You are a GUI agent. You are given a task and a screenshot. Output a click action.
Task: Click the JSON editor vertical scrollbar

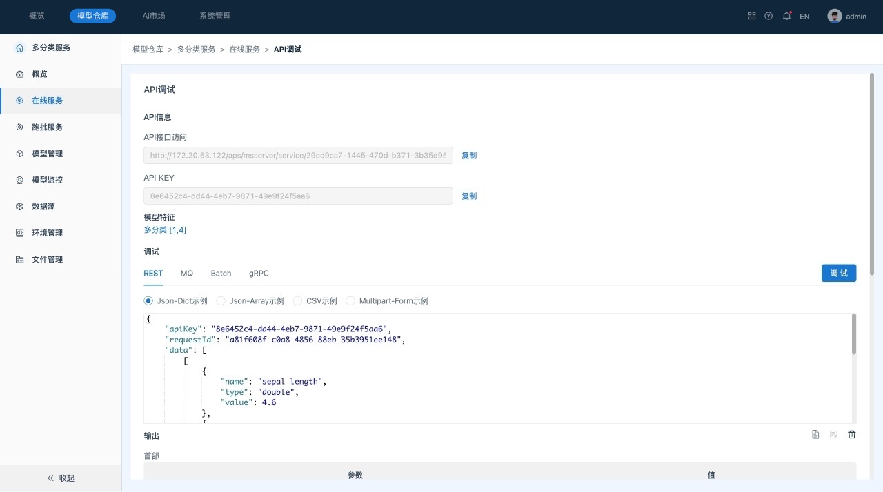[853, 334]
